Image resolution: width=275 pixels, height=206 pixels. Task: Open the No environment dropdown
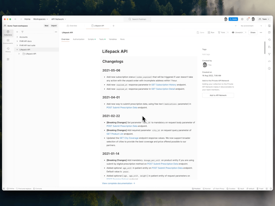pos(251,26)
